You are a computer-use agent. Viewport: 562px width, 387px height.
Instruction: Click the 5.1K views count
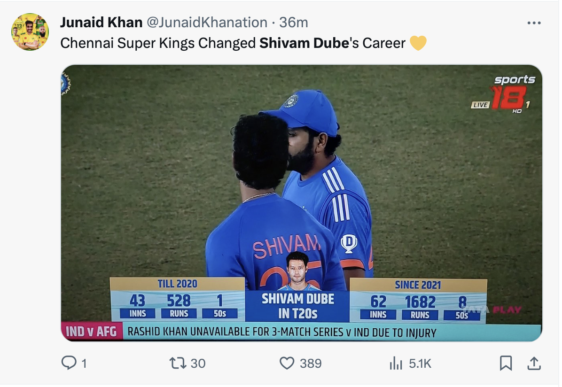point(420,363)
